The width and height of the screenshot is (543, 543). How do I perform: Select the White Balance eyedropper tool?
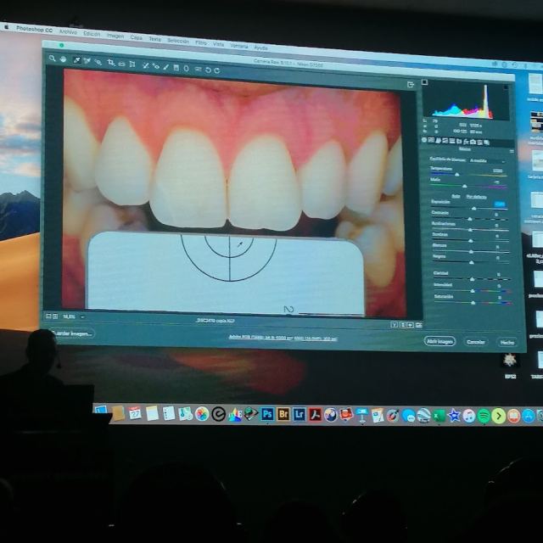tap(76, 60)
